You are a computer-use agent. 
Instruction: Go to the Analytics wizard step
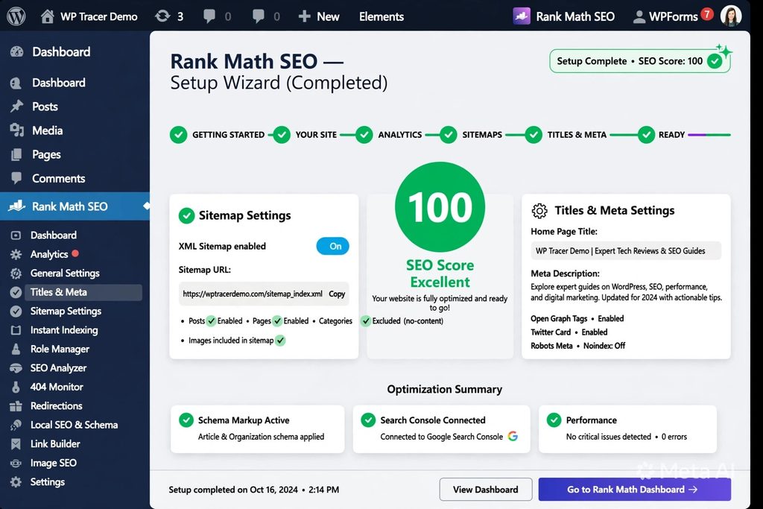pyautogui.click(x=388, y=135)
